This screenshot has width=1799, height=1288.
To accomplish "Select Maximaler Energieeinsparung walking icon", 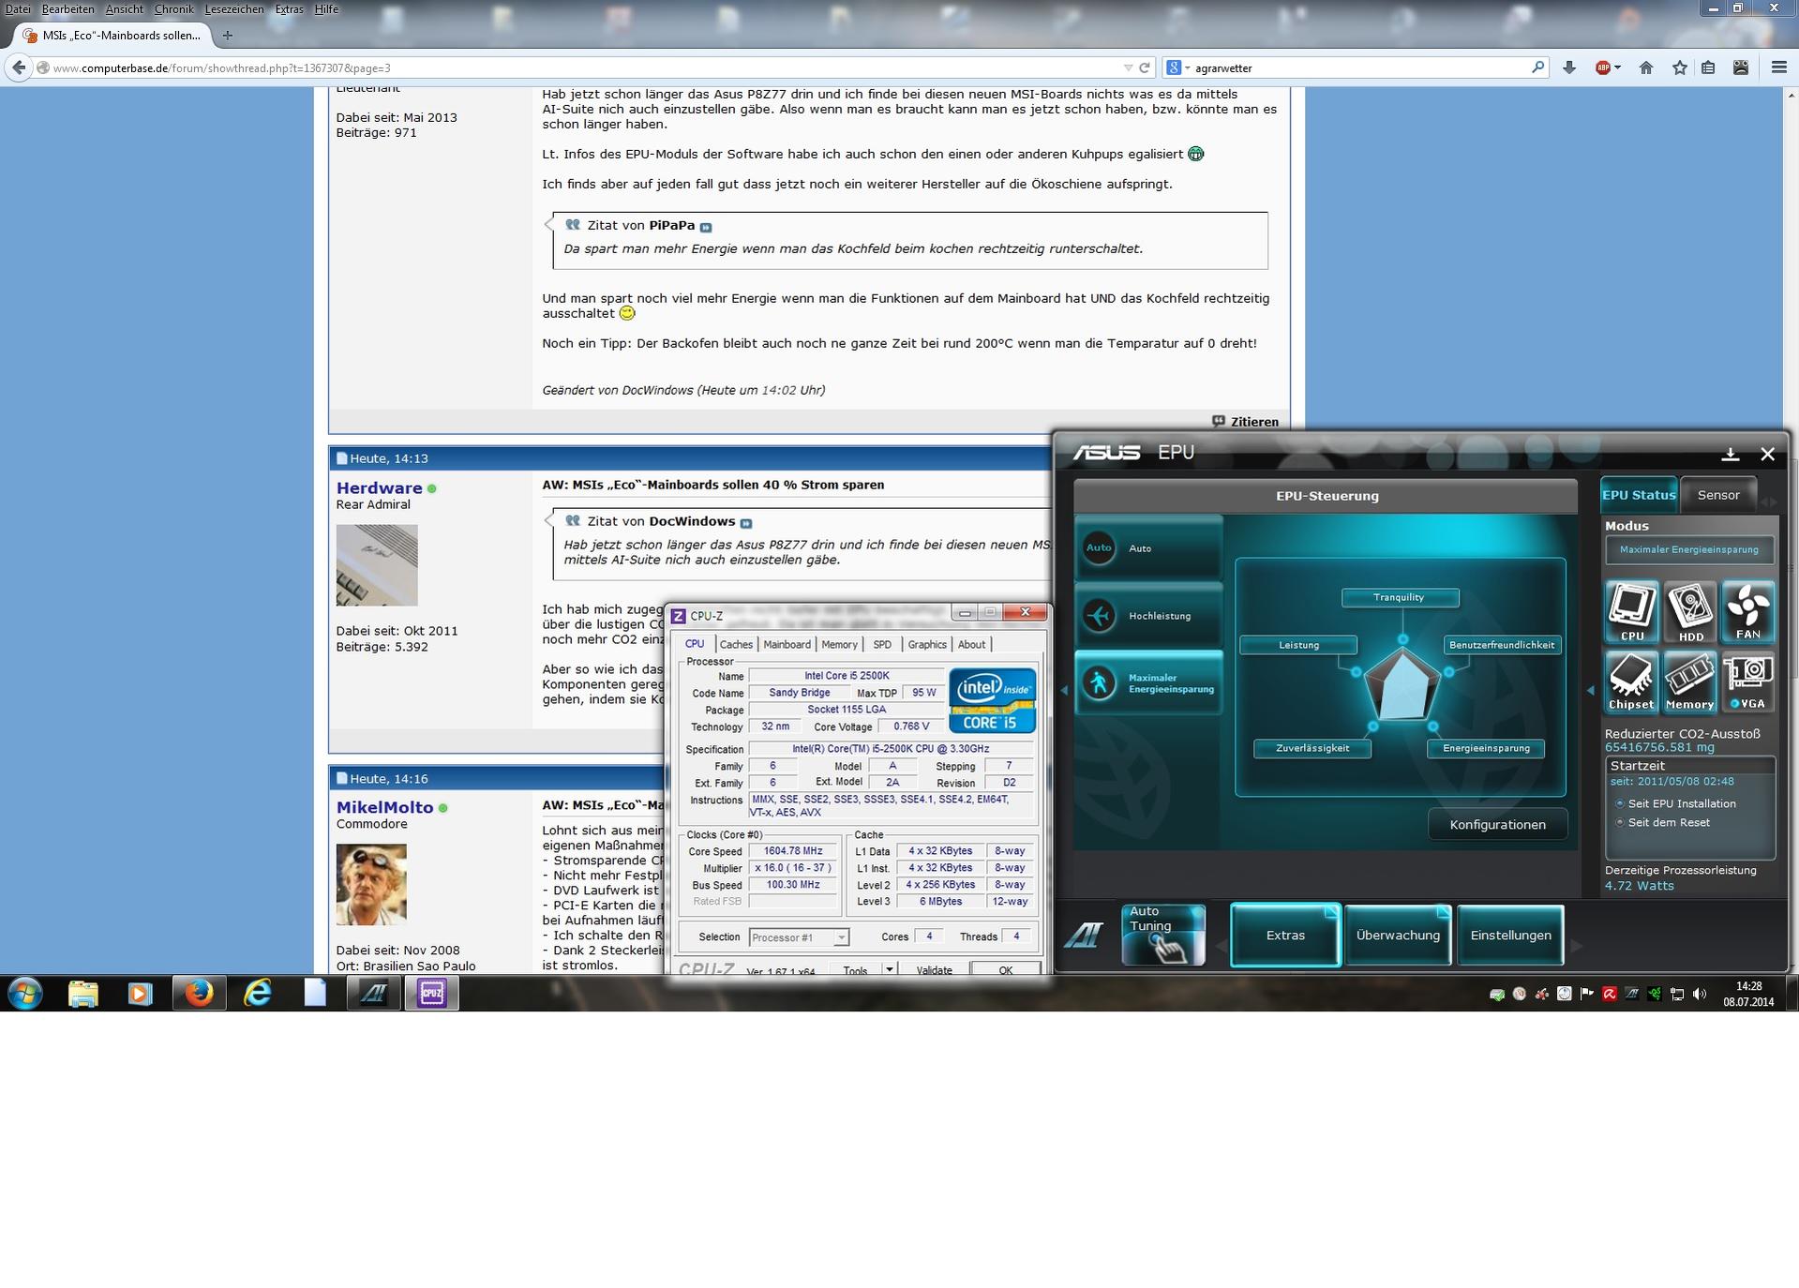I will click(x=1099, y=682).
